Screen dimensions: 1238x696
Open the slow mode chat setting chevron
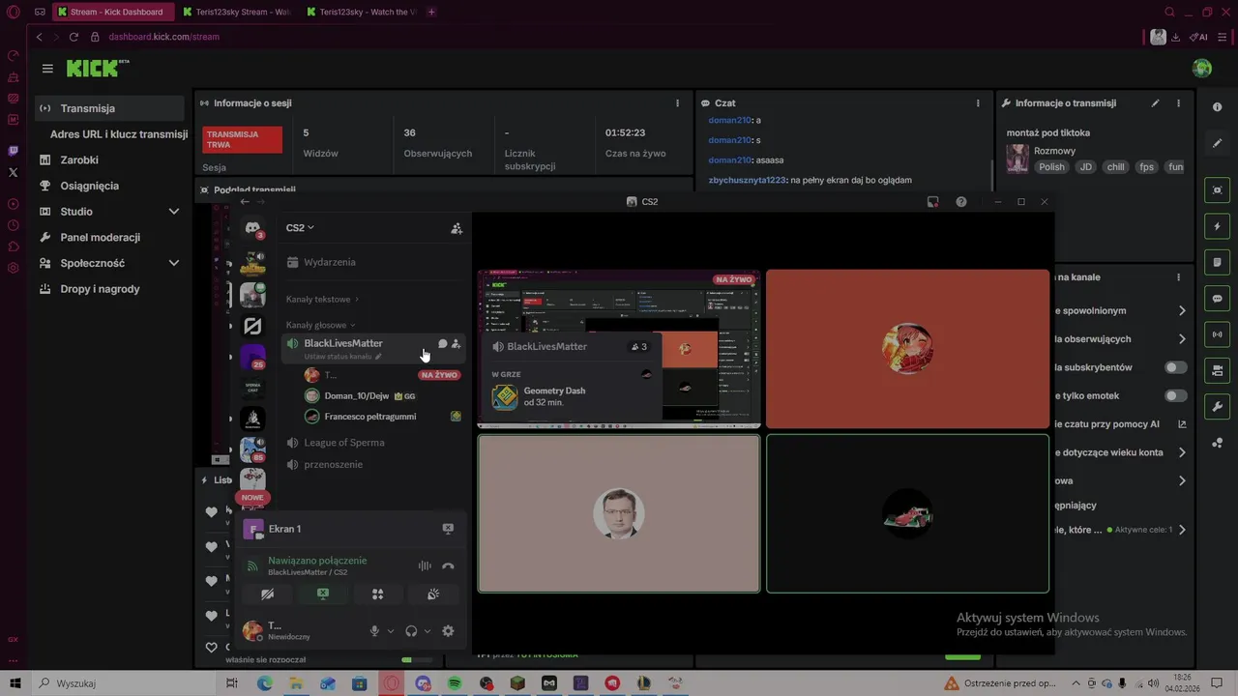pyautogui.click(x=1182, y=311)
